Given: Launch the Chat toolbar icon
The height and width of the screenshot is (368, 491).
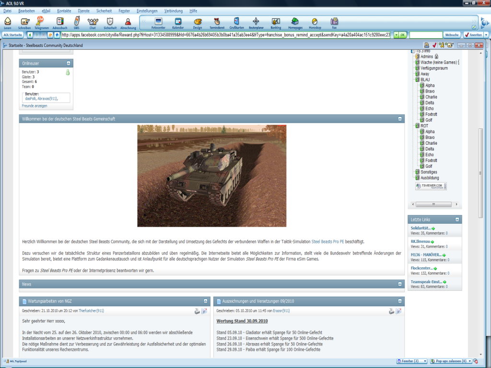Looking at the screenshot, I should [x=92, y=23].
